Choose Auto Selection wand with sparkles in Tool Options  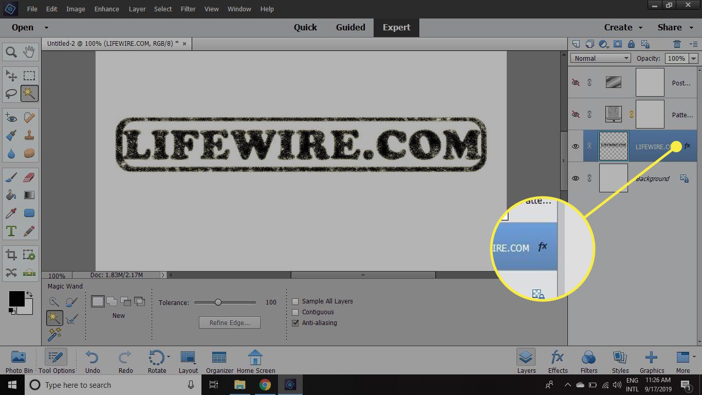click(x=54, y=335)
